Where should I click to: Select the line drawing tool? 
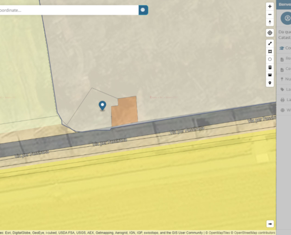[270, 43]
